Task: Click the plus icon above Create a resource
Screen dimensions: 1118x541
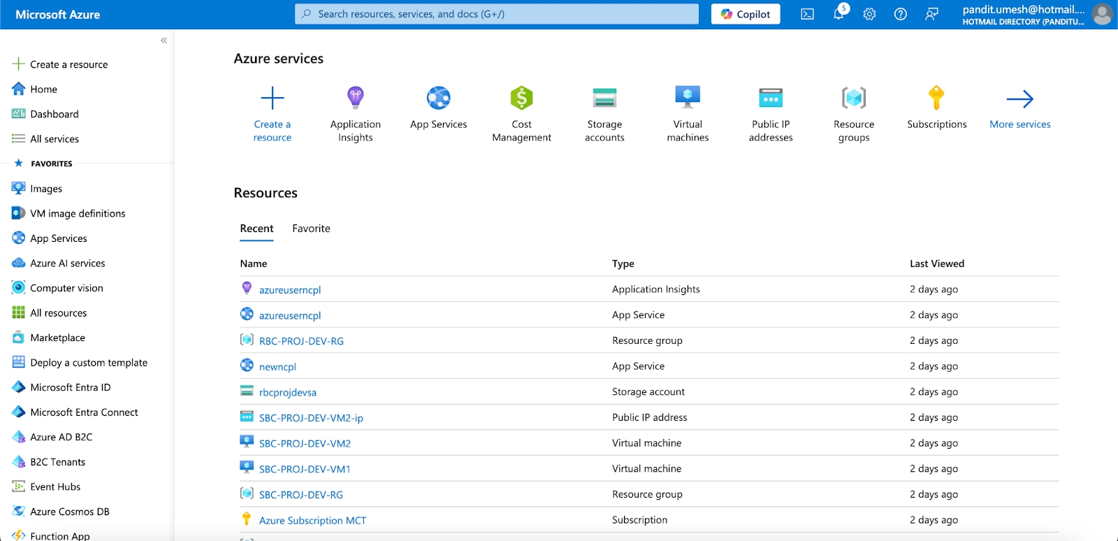Action: (273, 98)
